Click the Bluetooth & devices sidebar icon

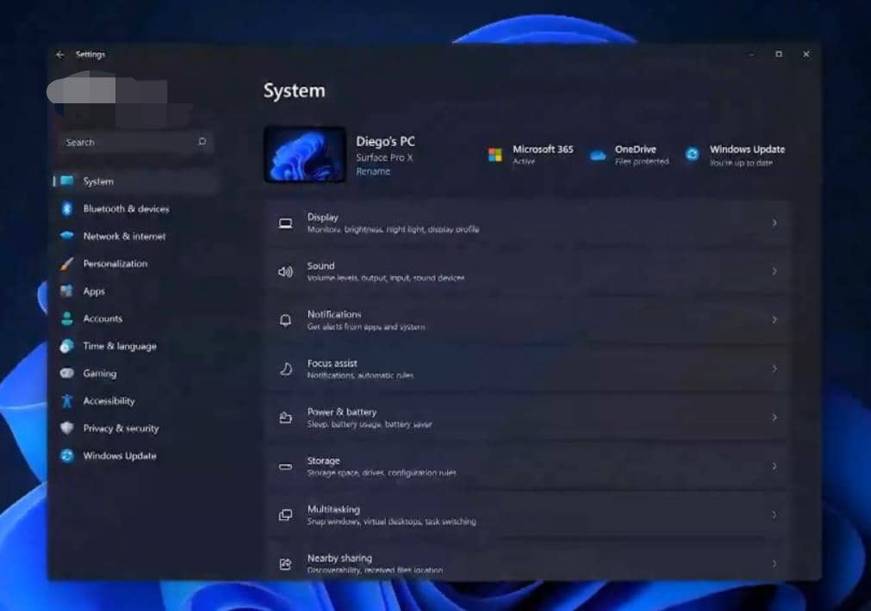[x=66, y=209]
